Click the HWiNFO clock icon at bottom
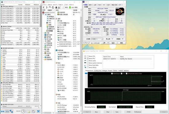169x114 pixels. 23,111
